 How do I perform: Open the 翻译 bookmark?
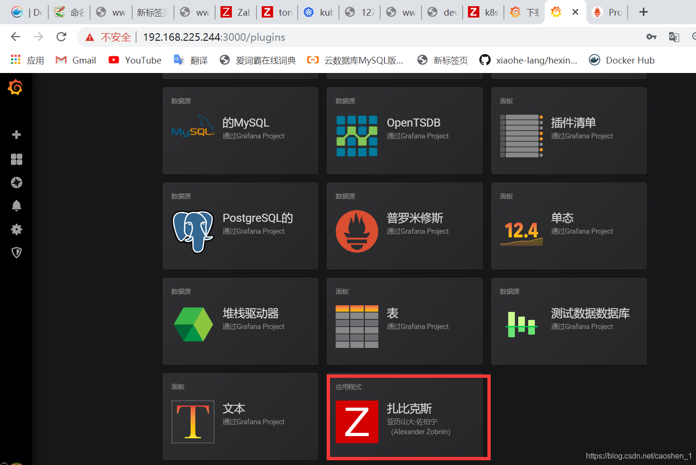(191, 60)
